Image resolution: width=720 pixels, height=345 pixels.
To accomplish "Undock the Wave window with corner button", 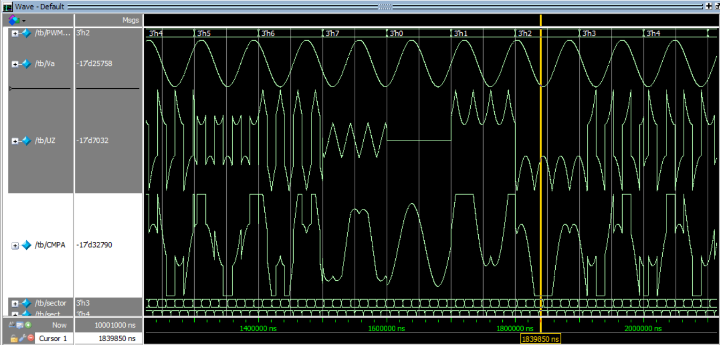I will [x=717, y=6].
